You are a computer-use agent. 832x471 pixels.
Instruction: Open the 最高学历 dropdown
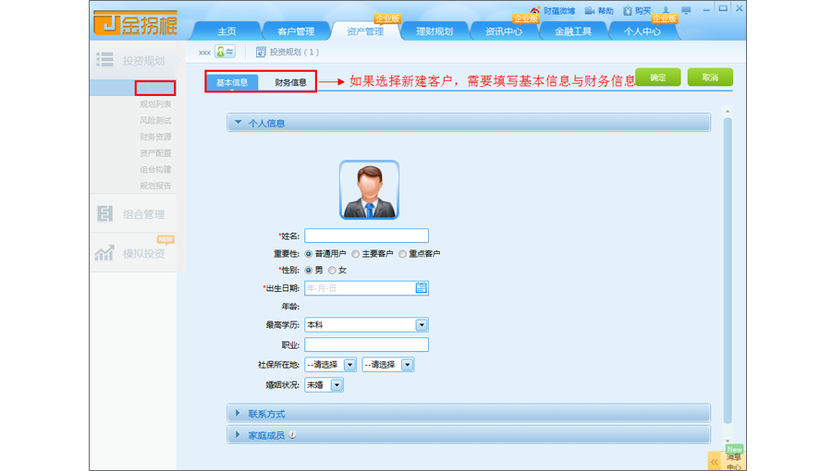[422, 325]
